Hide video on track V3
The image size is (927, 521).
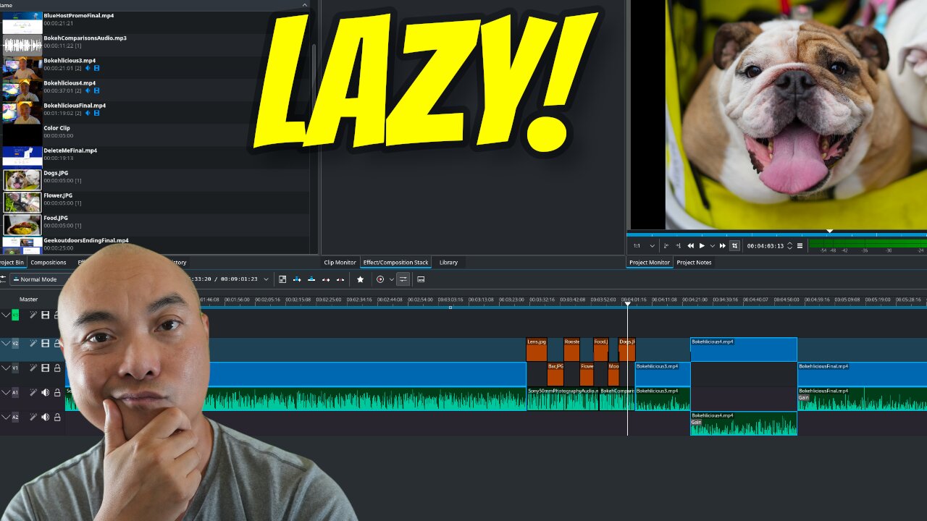point(45,315)
